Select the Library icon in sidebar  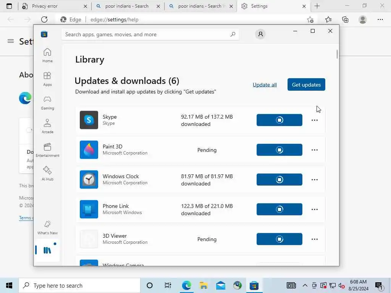point(47,250)
